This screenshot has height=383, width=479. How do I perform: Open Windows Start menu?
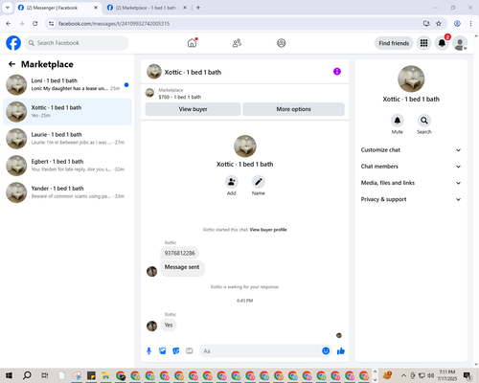pyautogui.click(x=9, y=375)
